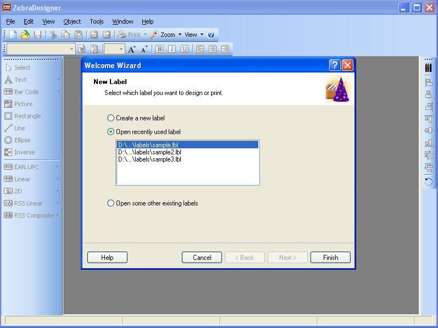
Task: Expand the EAN.UPC barcode dropdown
Action: coord(57,167)
